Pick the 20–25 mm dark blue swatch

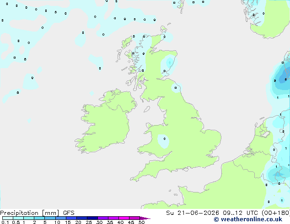81,218
